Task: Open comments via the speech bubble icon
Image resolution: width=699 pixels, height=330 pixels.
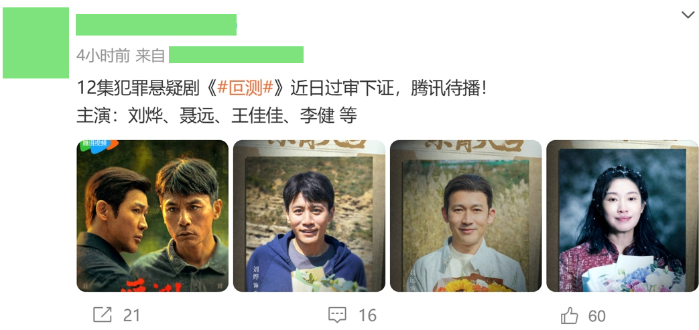Action: point(338,315)
